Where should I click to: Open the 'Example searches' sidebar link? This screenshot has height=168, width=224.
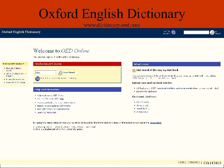click(x=15, y=79)
